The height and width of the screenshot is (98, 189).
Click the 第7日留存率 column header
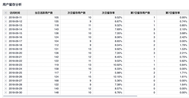coord(173,13)
